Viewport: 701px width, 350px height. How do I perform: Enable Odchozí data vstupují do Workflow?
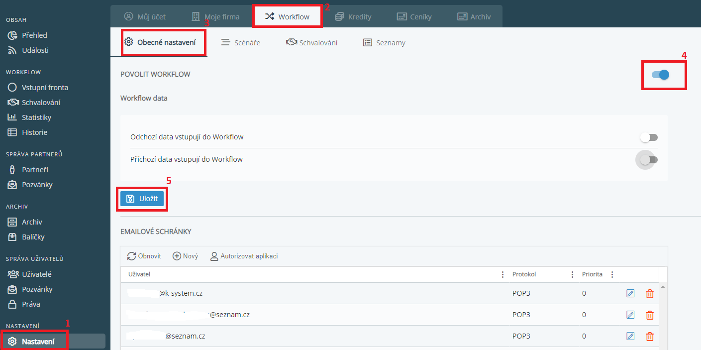coord(649,137)
